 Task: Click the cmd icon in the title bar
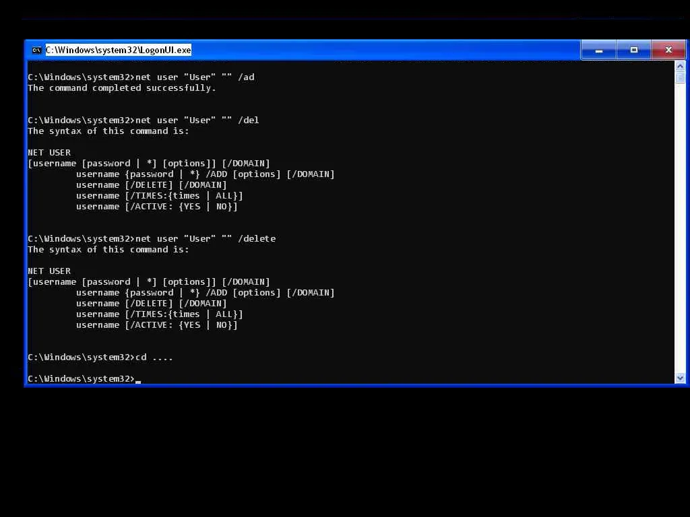click(x=36, y=50)
